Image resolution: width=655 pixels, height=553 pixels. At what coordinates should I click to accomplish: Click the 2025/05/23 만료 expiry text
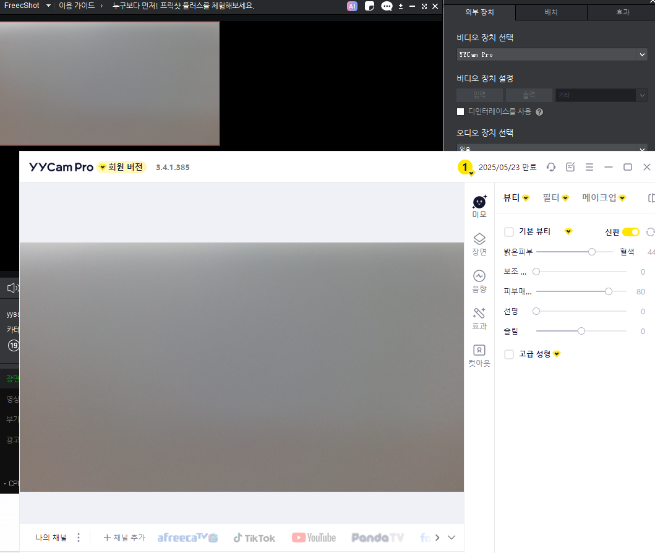click(x=508, y=168)
